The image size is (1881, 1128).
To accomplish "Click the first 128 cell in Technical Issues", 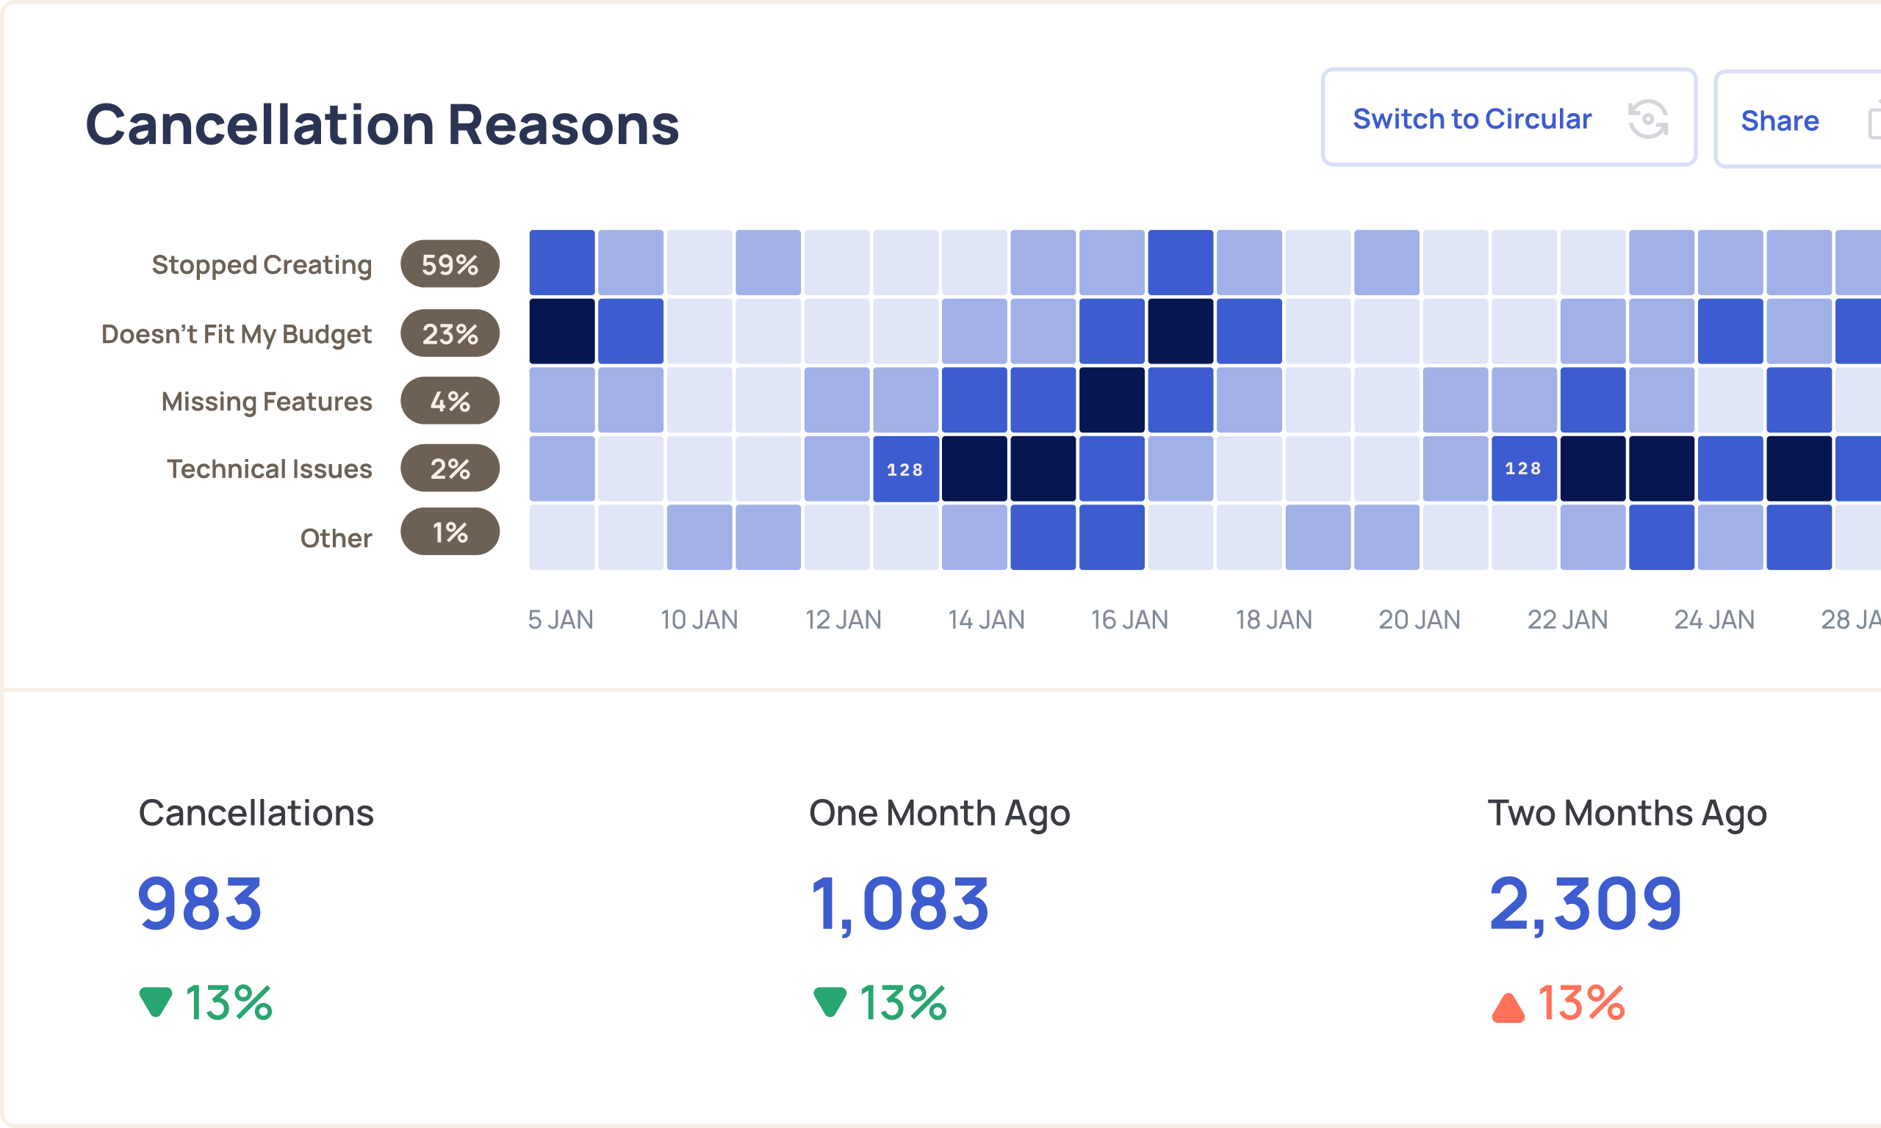I will (x=905, y=469).
